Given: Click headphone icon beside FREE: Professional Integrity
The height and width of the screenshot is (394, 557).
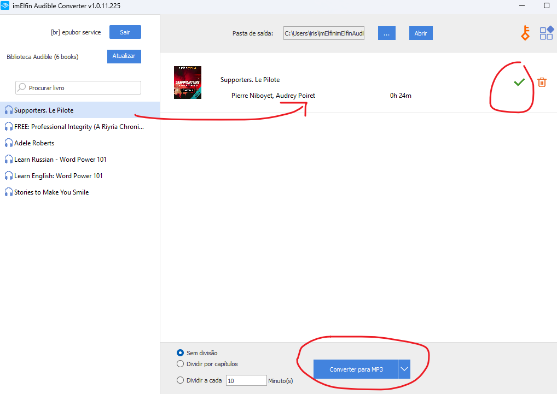Looking at the screenshot, I should coord(9,127).
